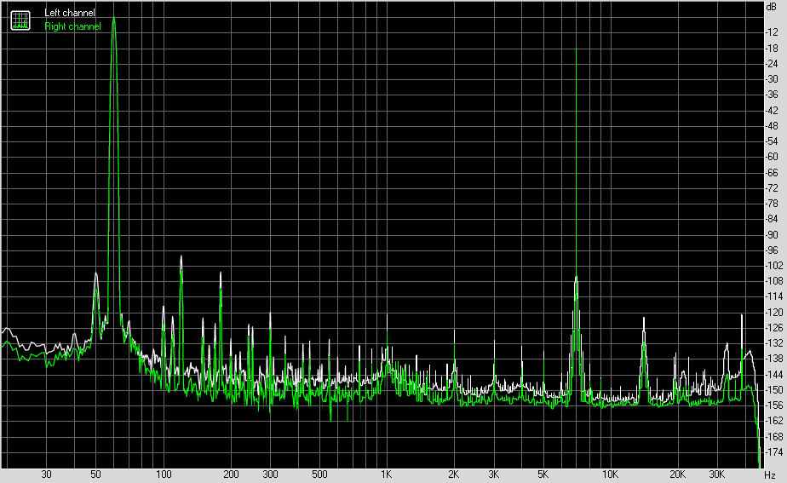
Task: Choose the -60 dB axis tick label
Action: [772, 157]
